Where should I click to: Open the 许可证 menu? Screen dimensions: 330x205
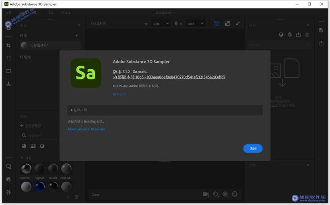[x=66, y=13]
